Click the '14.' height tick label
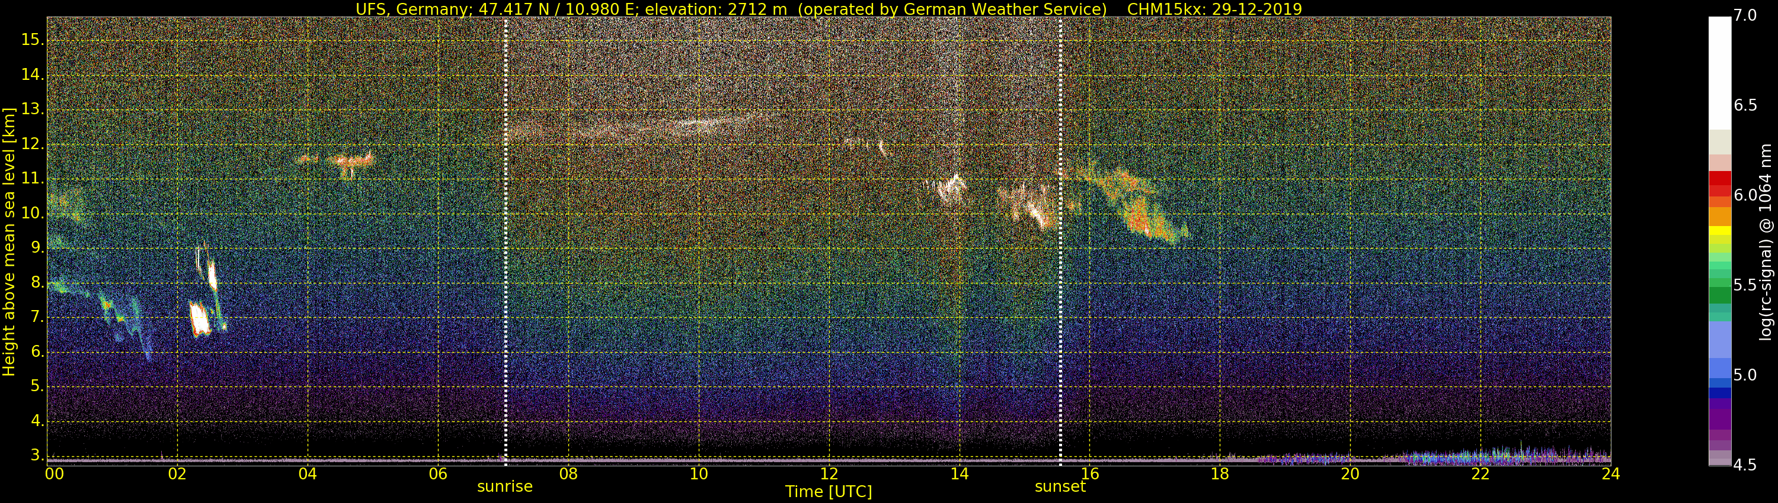 tap(33, 75)
